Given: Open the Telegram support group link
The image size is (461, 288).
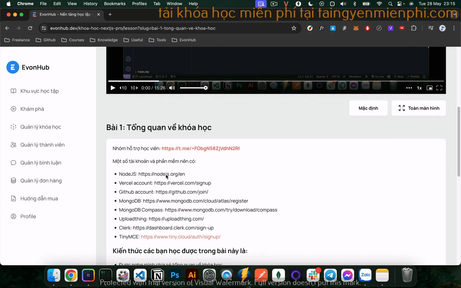Looking at the screenshot, I should (200, 148).
